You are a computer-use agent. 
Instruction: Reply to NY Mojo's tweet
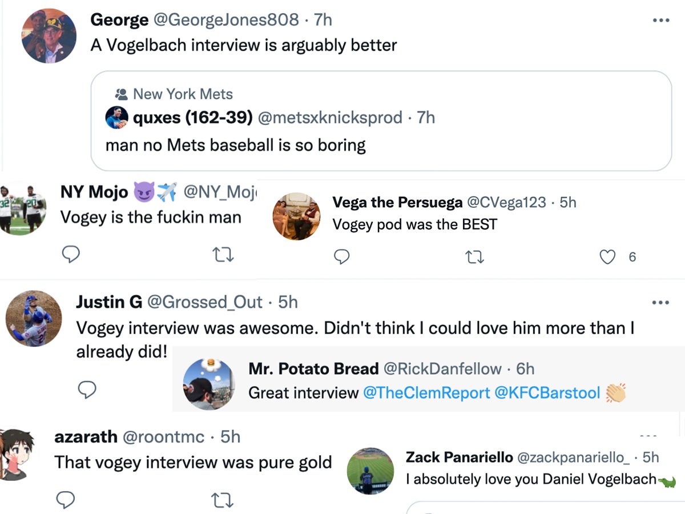[x=70, y=254]
